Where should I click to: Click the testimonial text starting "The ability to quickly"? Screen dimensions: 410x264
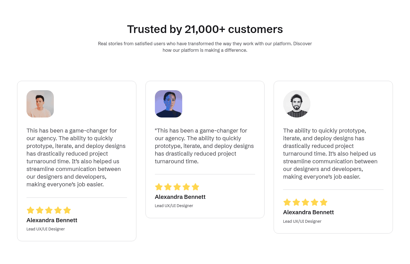[330, 154]
